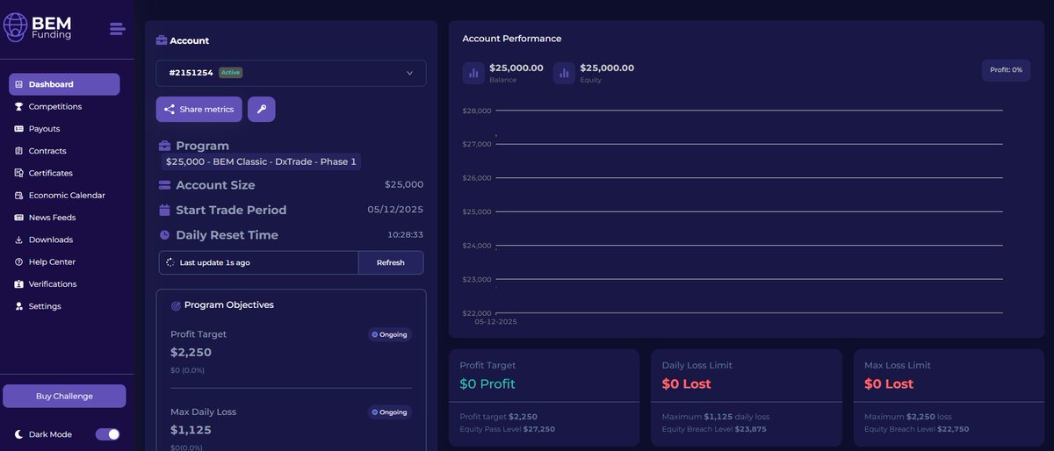This screenshot has width=1054, height=451.
Task: Click the Dark Mode moon icon
Action: coord(19,434)
